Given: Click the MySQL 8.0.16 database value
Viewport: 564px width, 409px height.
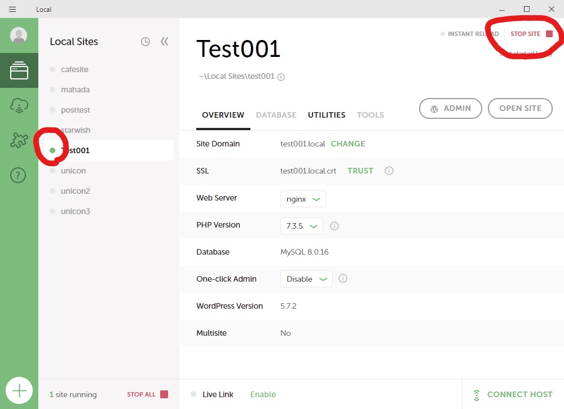Looking at the screenshot, I should point(305,252).
